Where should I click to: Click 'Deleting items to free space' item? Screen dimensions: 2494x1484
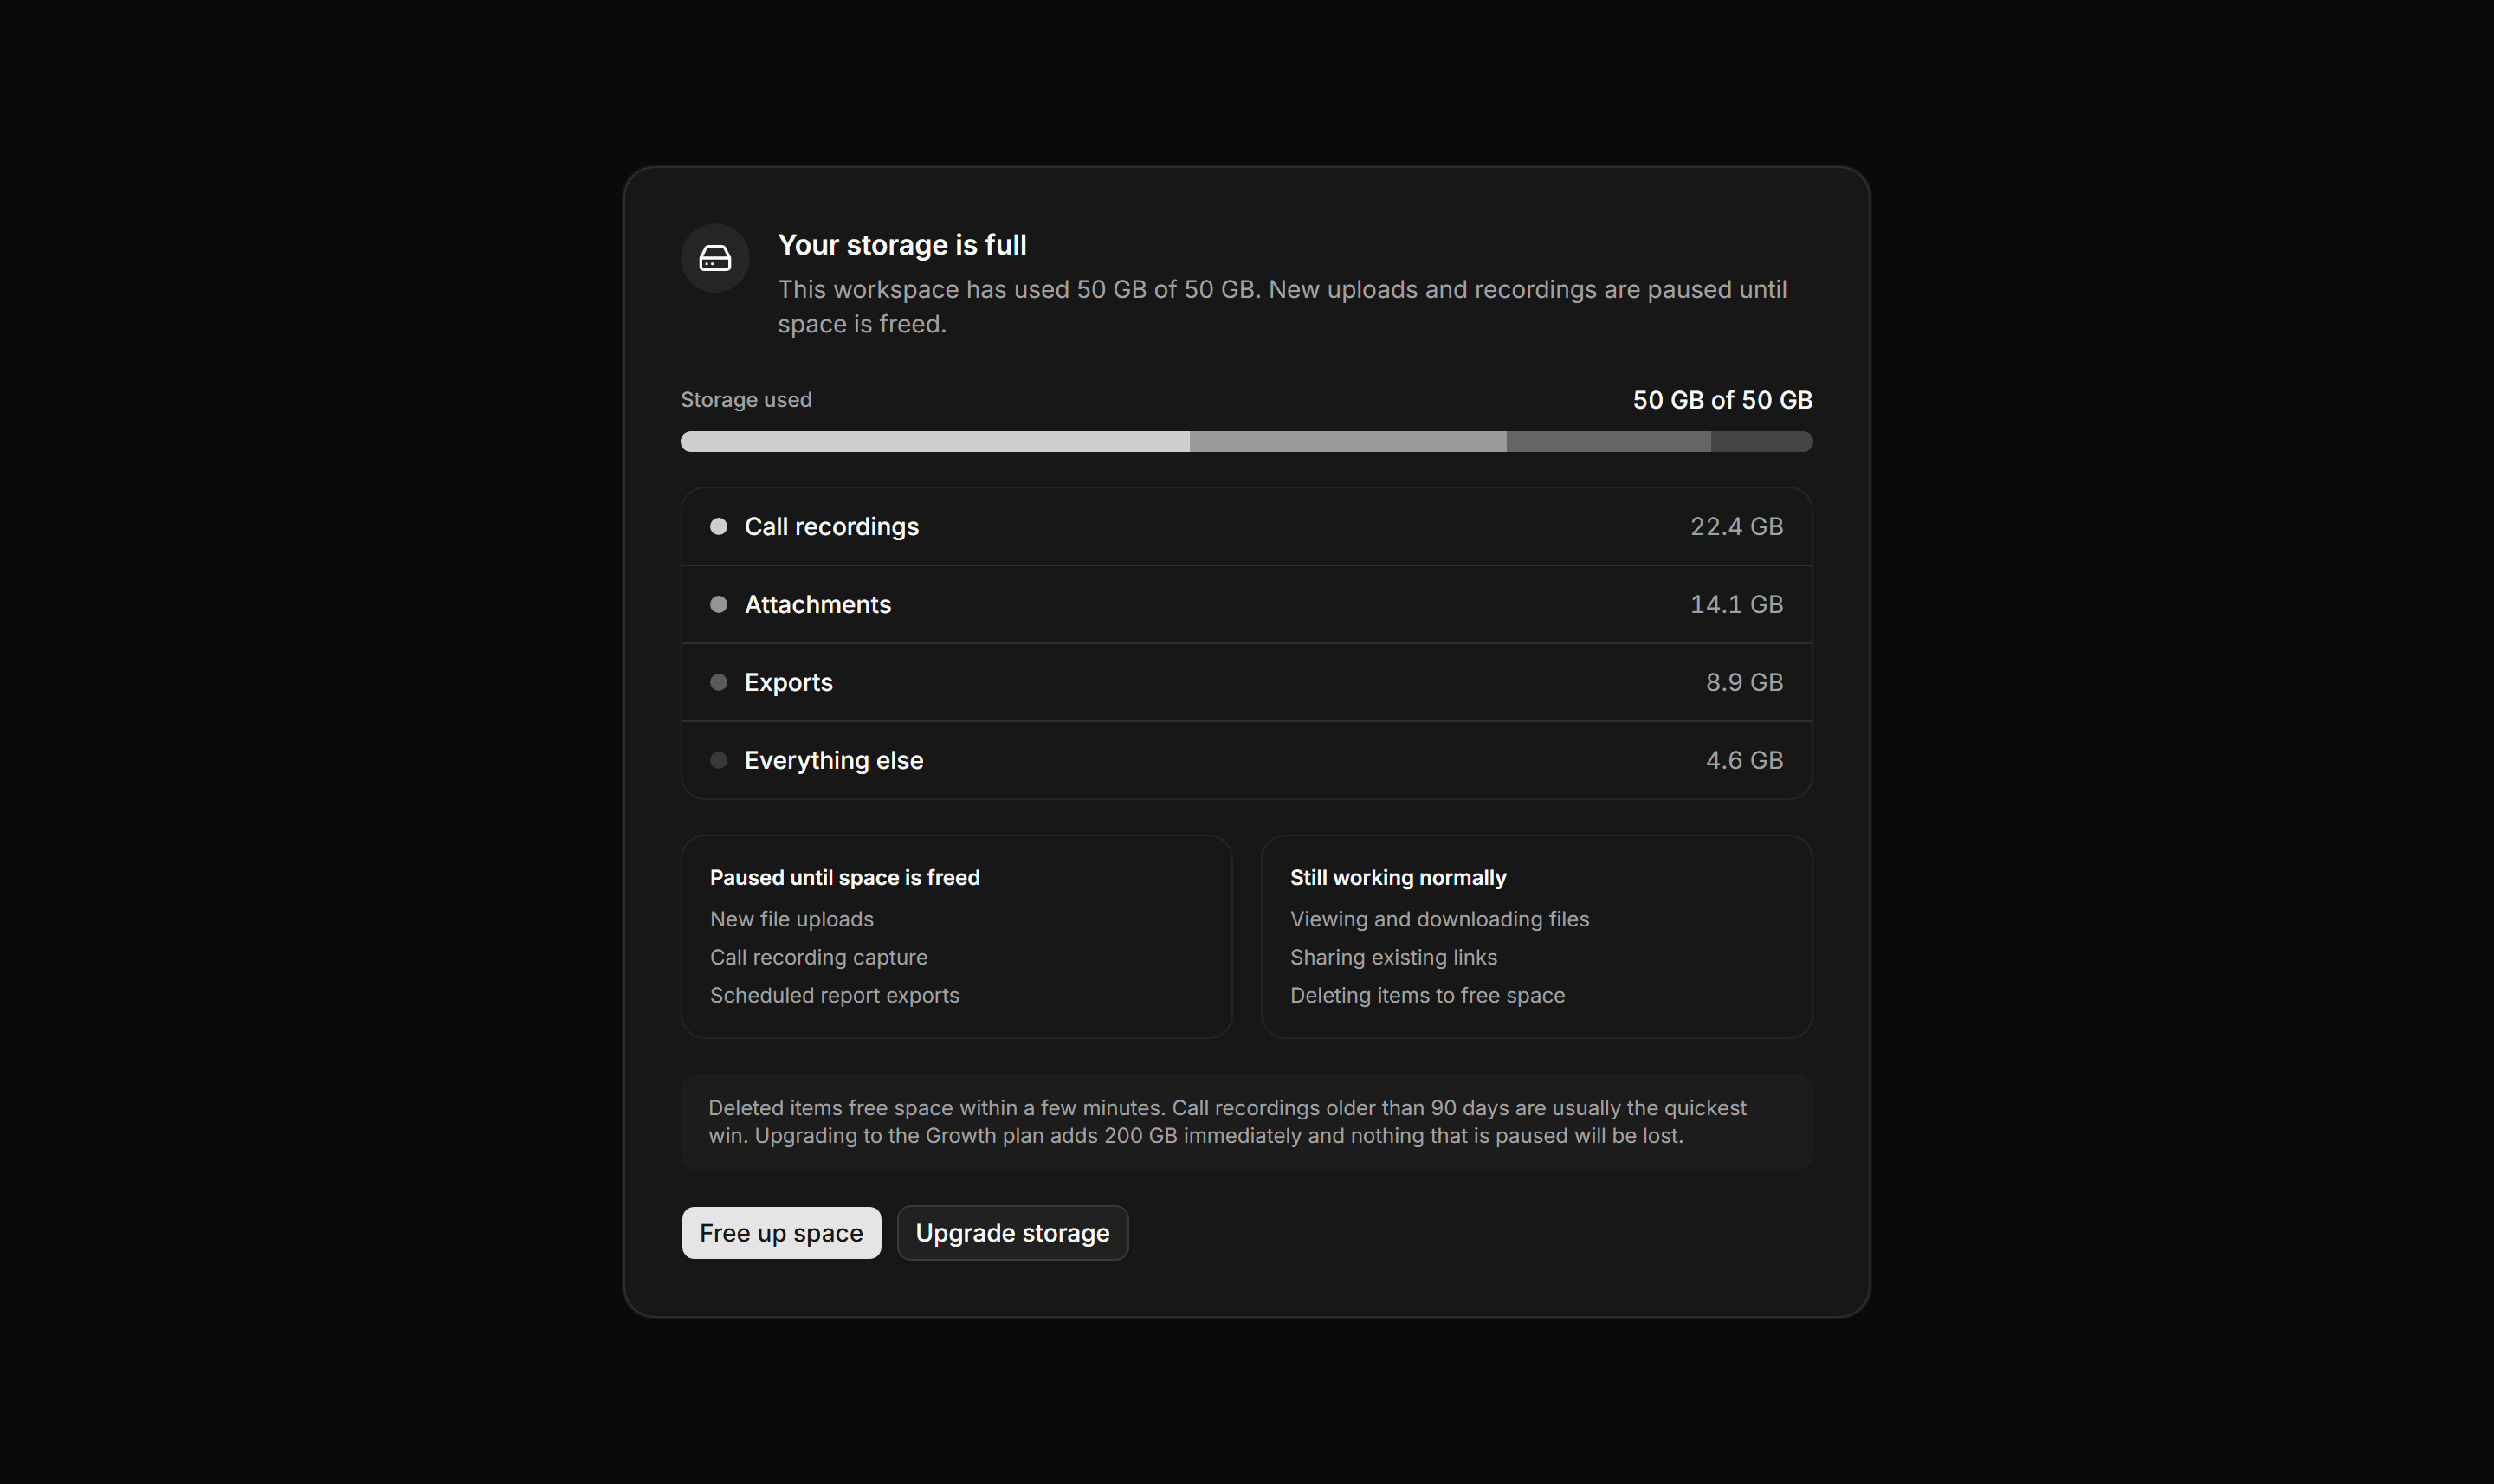(1427, 995)
